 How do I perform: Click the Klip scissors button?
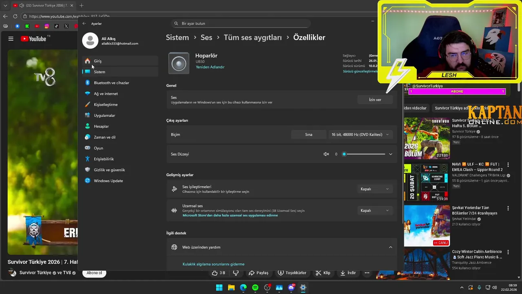(x=323, y=273)
